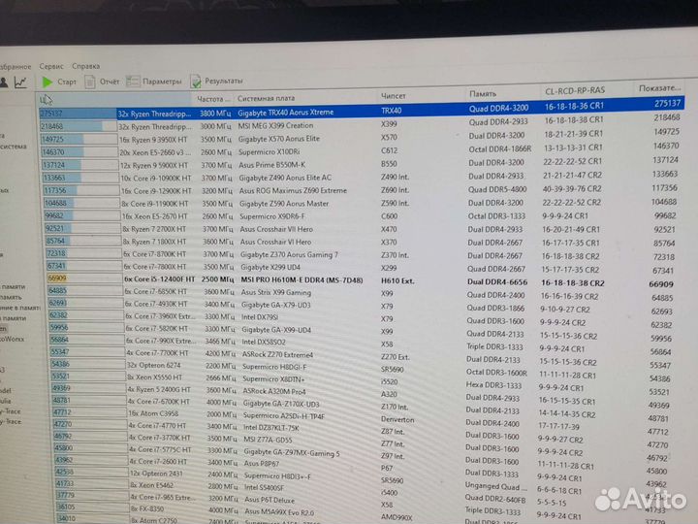The image size is (698, 524).
Task: Sort by the Системная плата column header
Action: [x=266, y=98]
